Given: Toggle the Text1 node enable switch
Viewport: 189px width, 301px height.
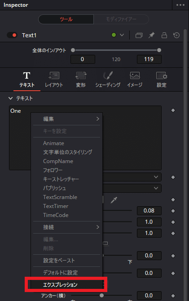Looking at the screenshot, I should point(12,35).
